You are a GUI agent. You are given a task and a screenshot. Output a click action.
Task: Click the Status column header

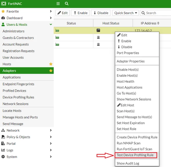coord(73,23)
